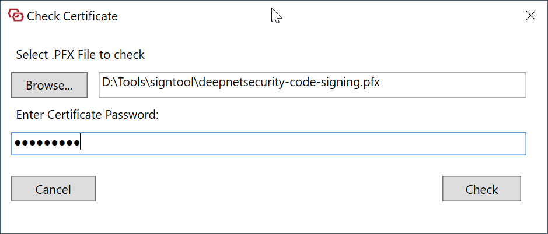Click the empty title bar area left of close
Screen dimensions: 548x234
379,16
